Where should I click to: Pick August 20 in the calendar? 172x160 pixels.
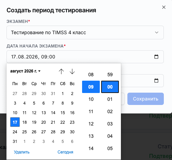tap(44, 122)
